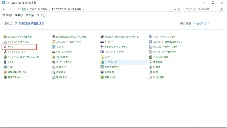Viewport: 227px width, 128px height.
Task: Click the ユーザー アカウント icon
Action: coord(54,62)
